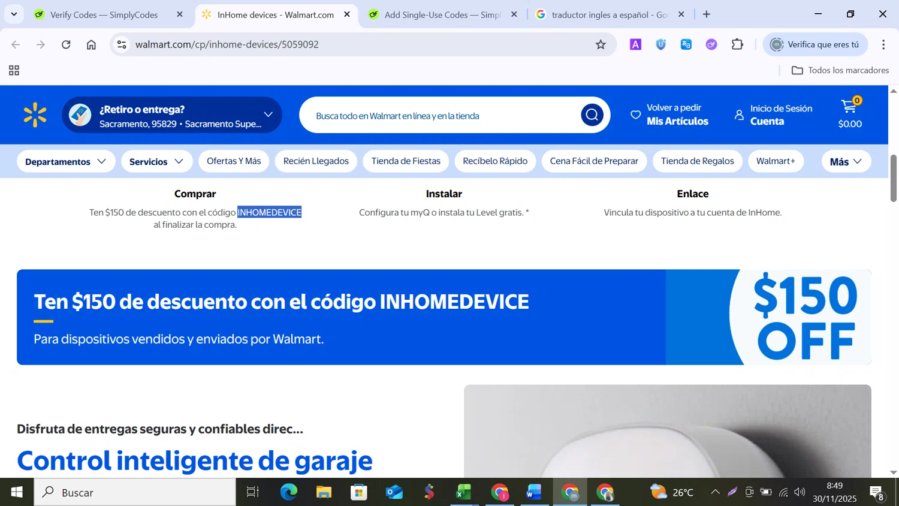This screenshot has width=899, height=506.
Task: Open Outlook from the taskbar
Action: [x=394, y=492]
